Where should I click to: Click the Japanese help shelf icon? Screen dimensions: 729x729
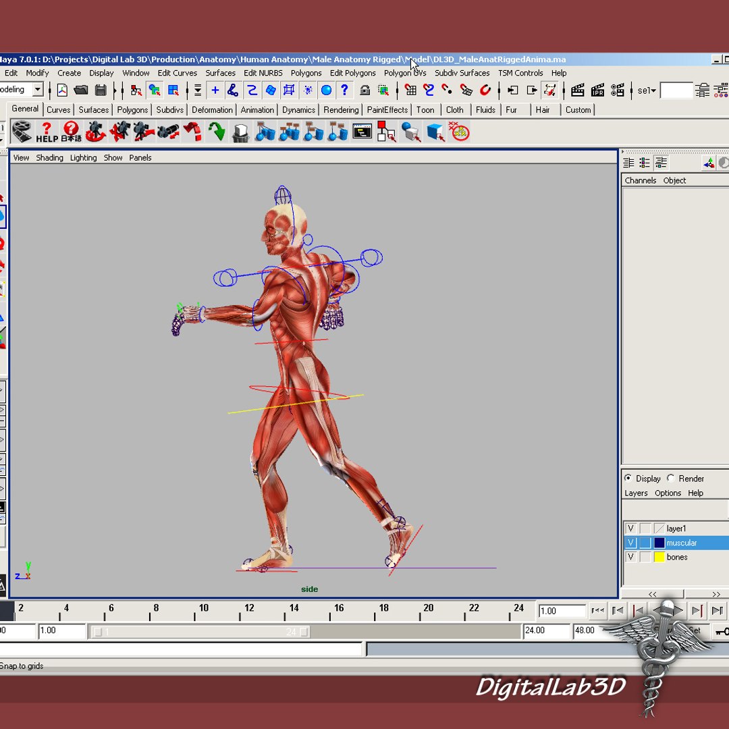click(71, 132)
